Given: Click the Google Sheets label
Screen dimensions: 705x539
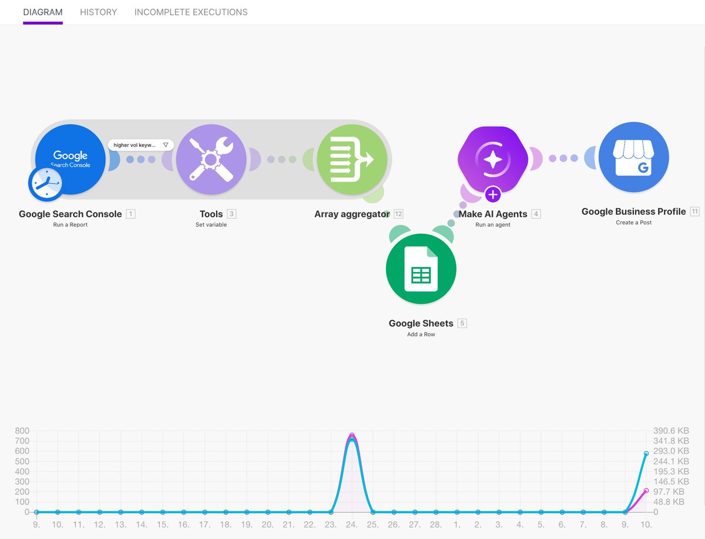Looking at the screenshot, I should 421,324.
